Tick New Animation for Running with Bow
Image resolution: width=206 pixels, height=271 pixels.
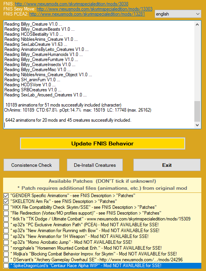(x=6, y=231)
